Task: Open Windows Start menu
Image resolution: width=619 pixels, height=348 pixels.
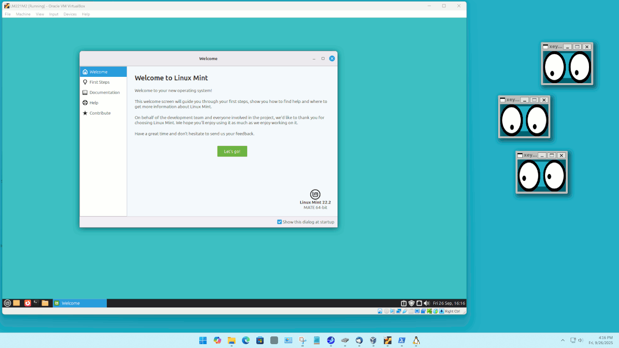Action: (203, 340)
